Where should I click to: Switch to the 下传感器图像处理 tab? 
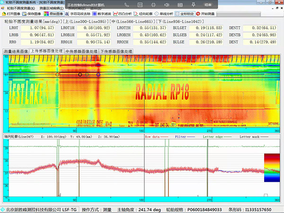pyautogui.click(x=116, y=52)
